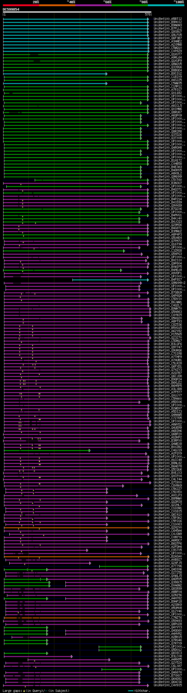Open hit UniRef100_C3ZMS8
187x693 pixels.
click(x=168, y=251)
